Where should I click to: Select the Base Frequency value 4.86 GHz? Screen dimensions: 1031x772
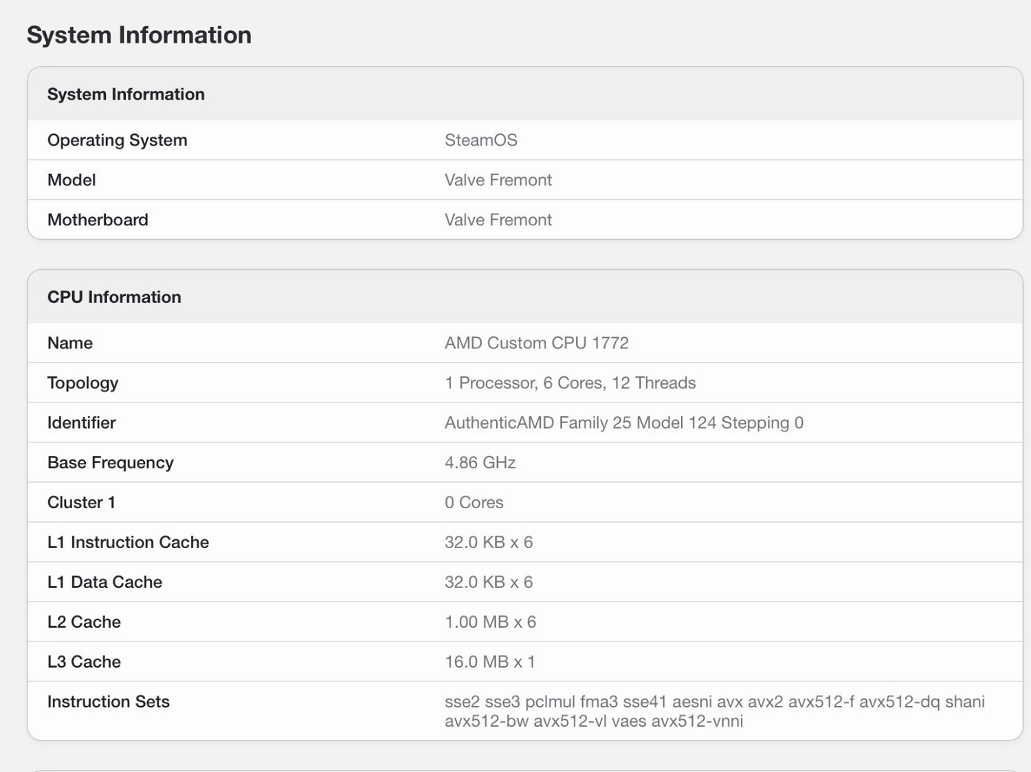click(480, 462)
